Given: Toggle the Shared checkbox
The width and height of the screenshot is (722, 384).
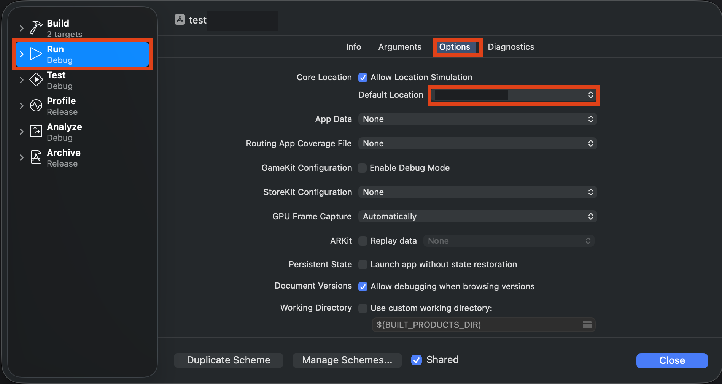Looking at the screenshot, I should click(x=417, y=360).
